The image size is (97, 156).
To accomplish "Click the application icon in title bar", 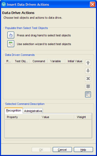I will 4,5.
